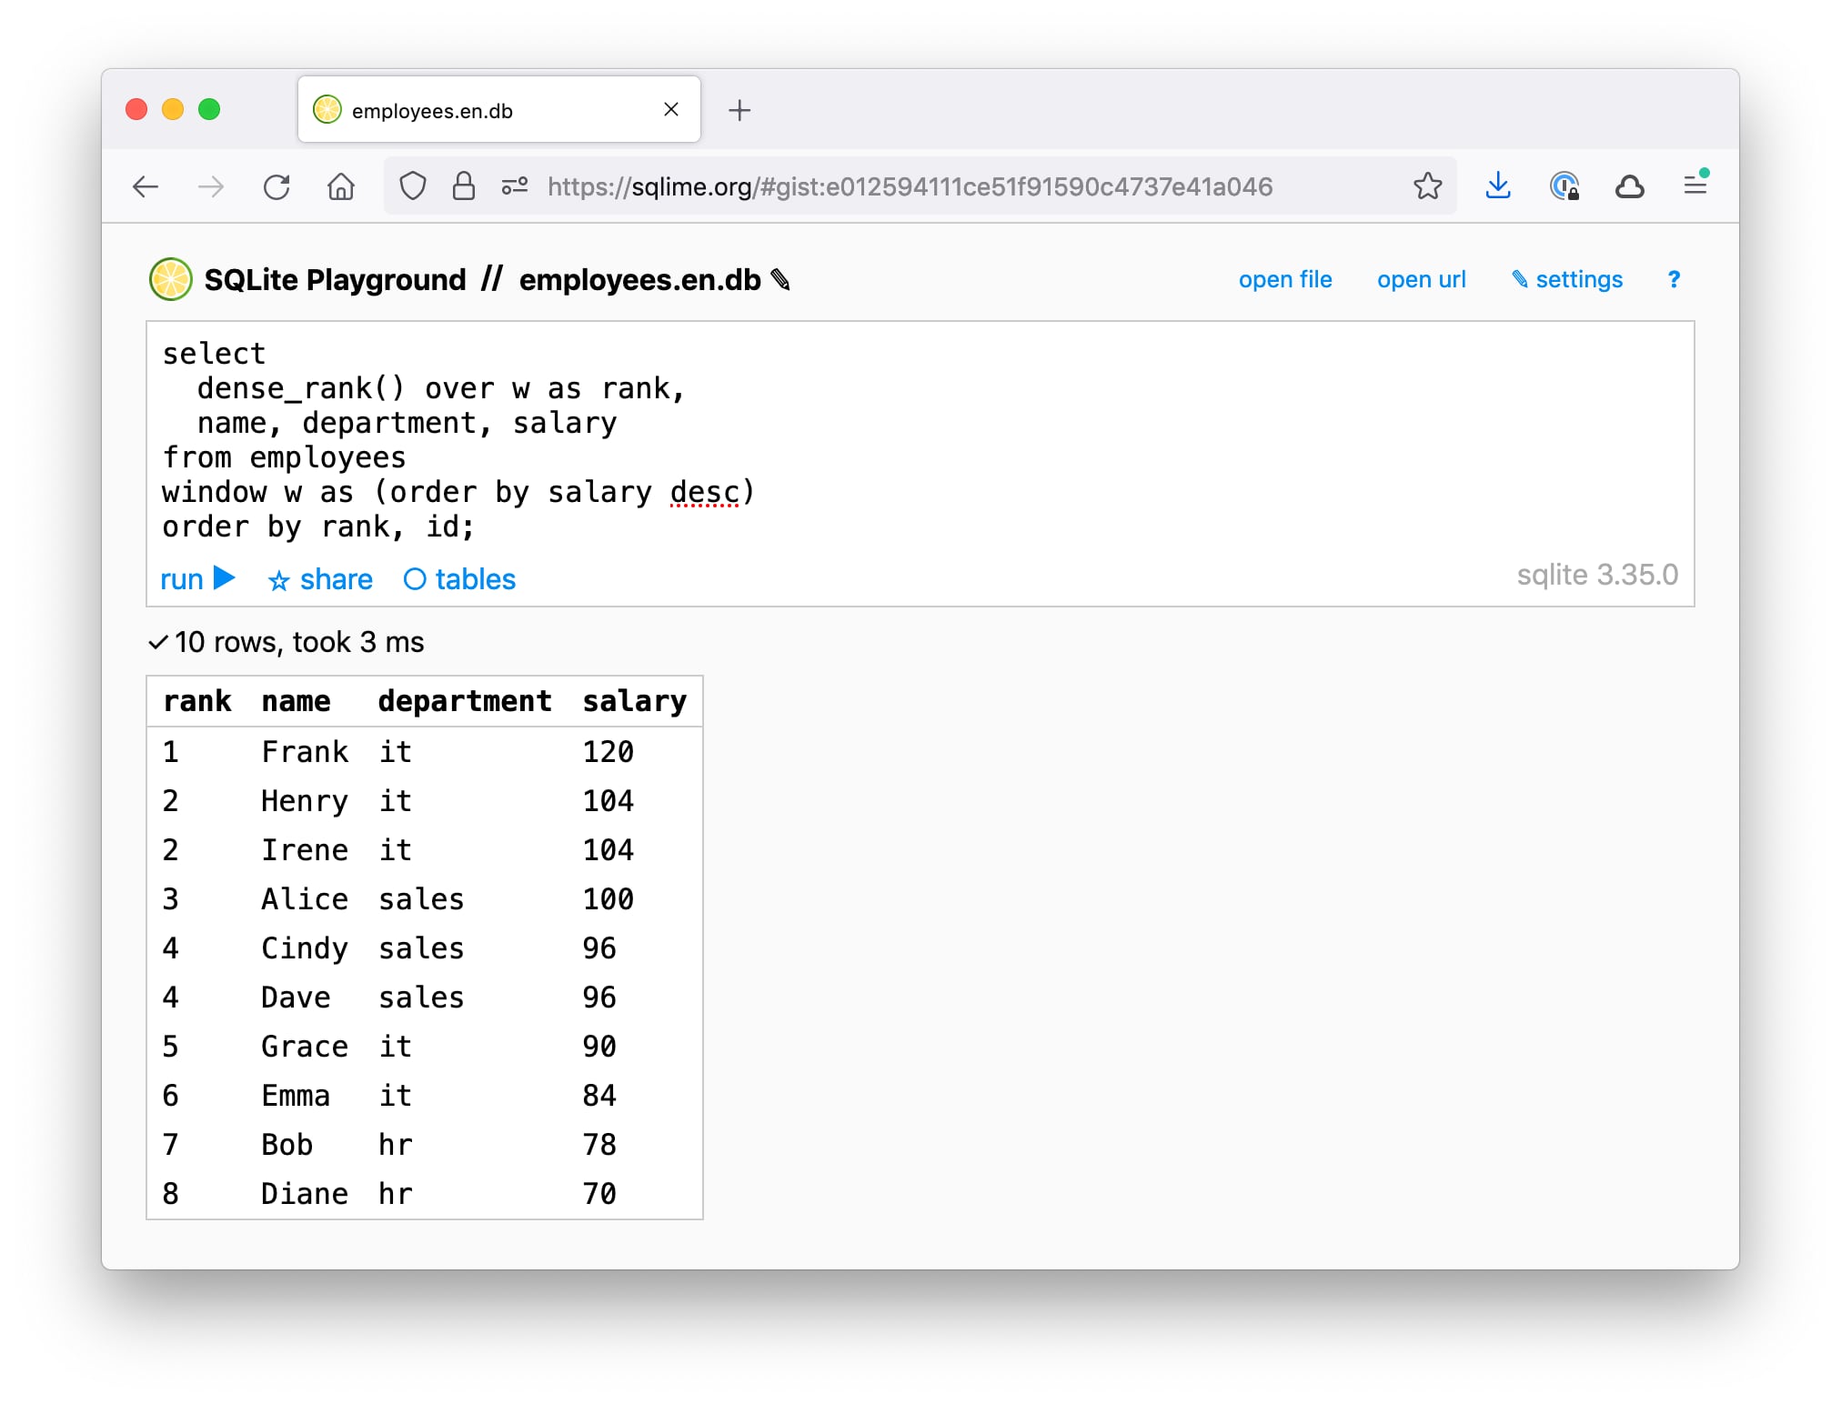Click the open url link
This screenshot has width=1841, height=1404.
pyautogui.click(x=1421, y=279)
